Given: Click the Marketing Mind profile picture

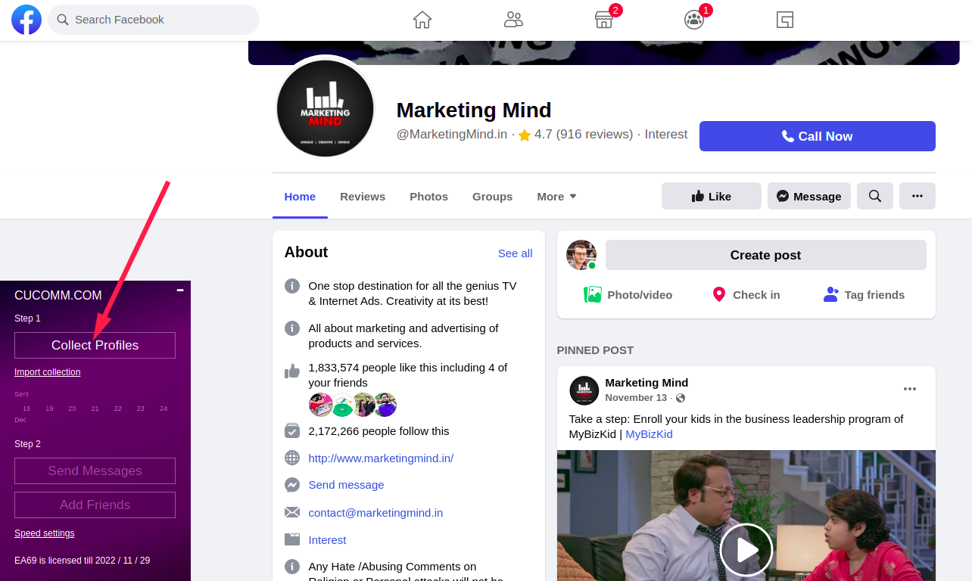Looking at the screenshot, I should (x=326, y=108).
